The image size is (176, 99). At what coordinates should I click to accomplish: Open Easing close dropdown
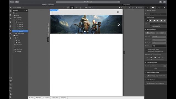(159, 43)
